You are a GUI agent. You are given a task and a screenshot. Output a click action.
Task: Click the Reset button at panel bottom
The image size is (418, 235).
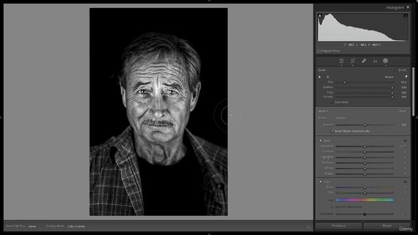coord(387,226)
